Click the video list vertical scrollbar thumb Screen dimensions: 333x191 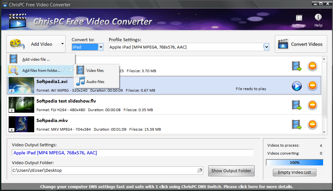[x=324, y=89]
